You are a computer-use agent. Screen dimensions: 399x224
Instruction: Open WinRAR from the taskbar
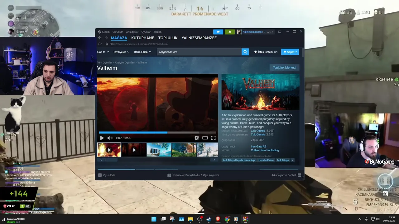click(x=245, y=219)
